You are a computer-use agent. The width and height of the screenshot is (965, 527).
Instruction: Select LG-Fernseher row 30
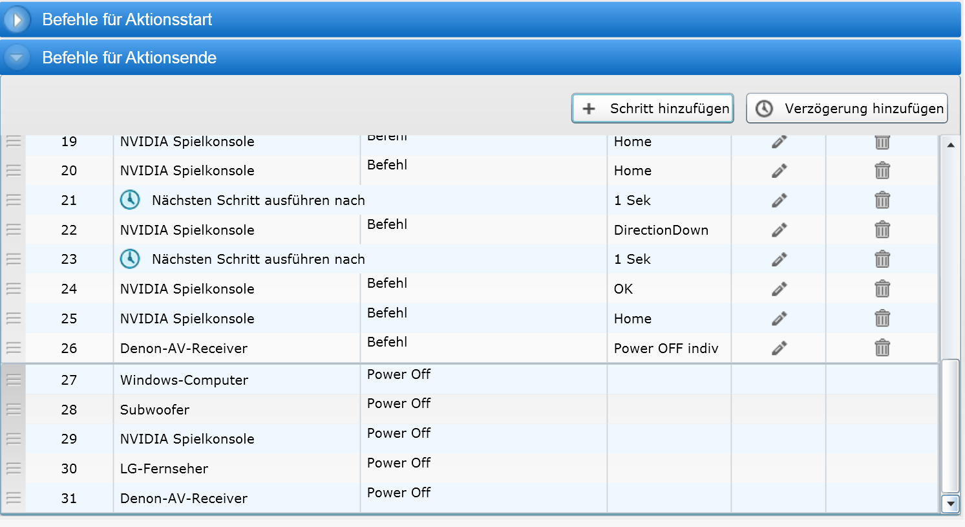[471, 468]
